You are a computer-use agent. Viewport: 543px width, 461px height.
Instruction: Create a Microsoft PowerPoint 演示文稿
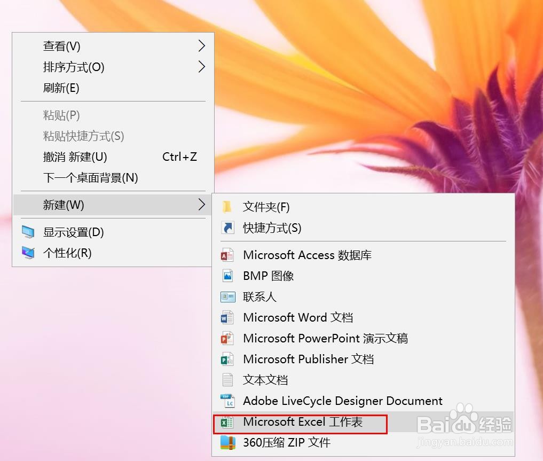tap(363, 338)
